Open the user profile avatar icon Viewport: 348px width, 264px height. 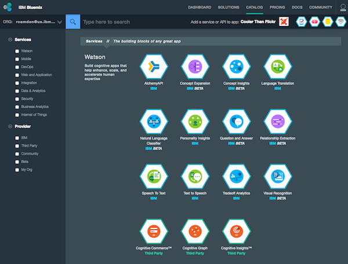pyautogui.click(x=343, y=8)
